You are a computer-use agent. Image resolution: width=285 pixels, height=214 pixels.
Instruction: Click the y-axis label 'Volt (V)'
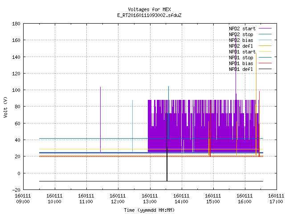tap(5, 107)
